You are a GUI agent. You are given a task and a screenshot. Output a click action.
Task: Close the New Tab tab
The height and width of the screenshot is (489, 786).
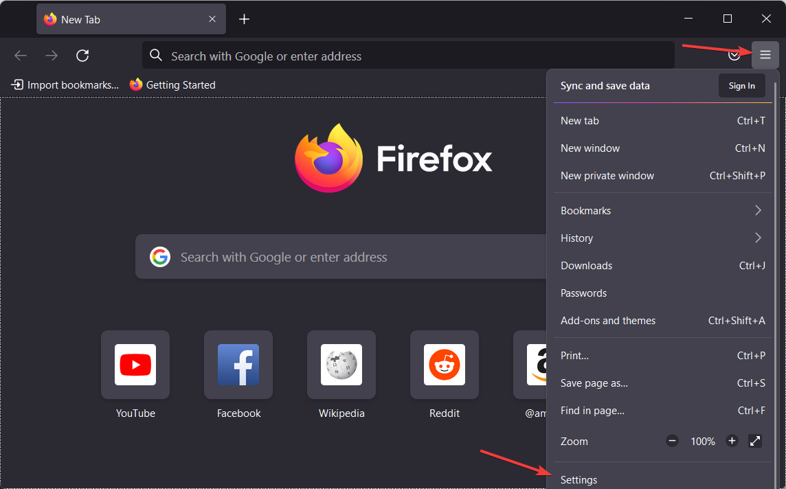point(212,19)
